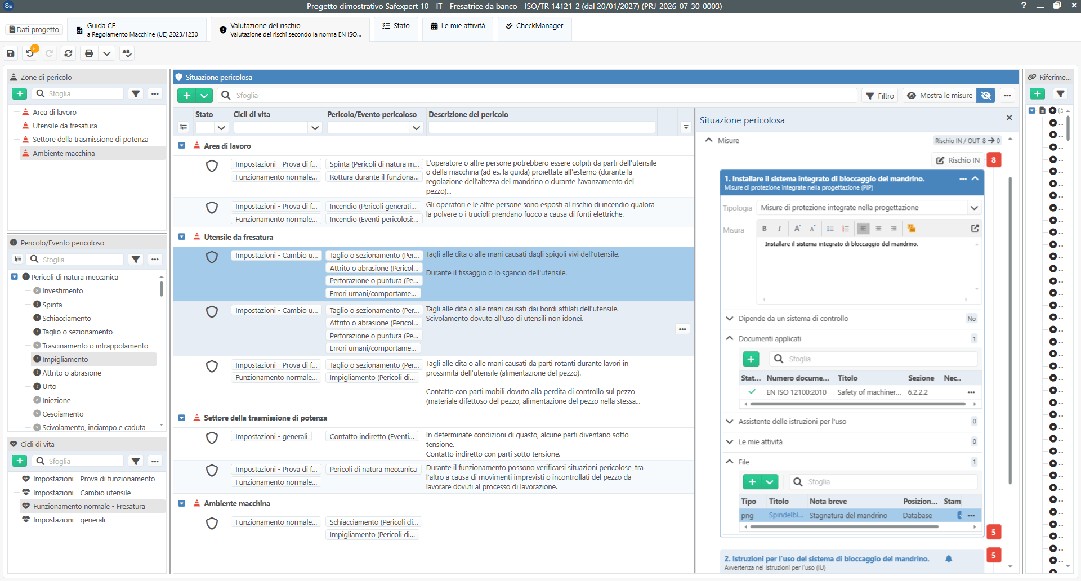
Task: Apply bold formatting in the Misura editor
Action: pos(764,228)
